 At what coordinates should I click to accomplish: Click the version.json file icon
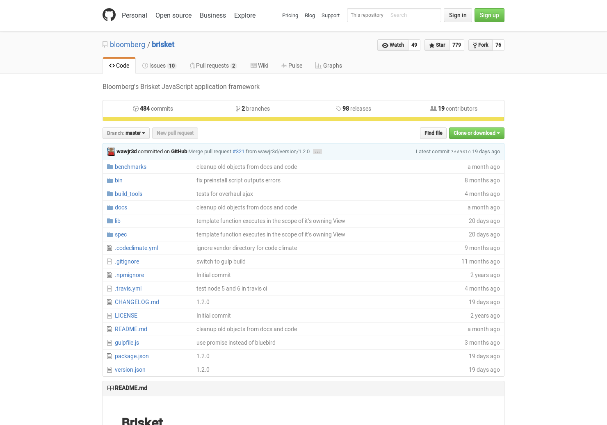(110, 370)
